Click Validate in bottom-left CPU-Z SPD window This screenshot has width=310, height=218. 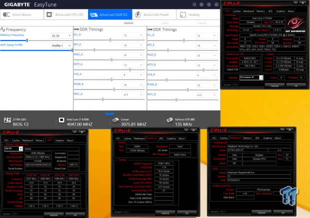tap(54, 215)
